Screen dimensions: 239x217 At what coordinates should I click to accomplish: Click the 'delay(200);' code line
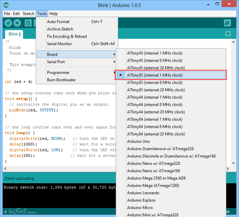point(22,155)
